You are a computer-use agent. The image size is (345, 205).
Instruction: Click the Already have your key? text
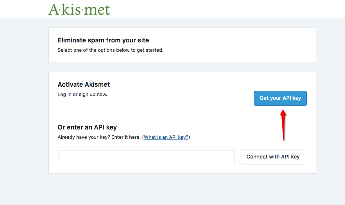(84, 137)
